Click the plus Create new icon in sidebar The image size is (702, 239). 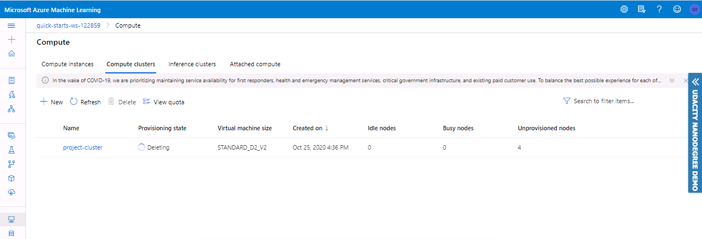[x=11, y=40]
